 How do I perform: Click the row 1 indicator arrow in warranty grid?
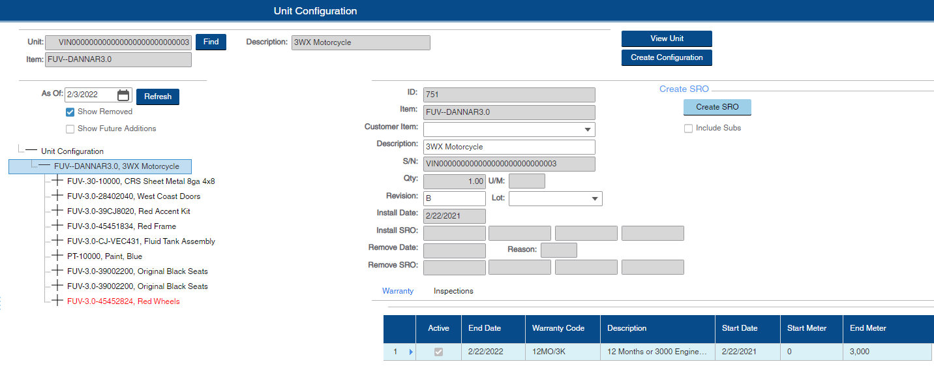(x=411, y=352)
